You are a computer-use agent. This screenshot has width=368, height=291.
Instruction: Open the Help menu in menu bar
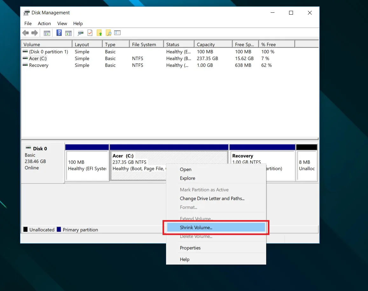click(78, 24)
